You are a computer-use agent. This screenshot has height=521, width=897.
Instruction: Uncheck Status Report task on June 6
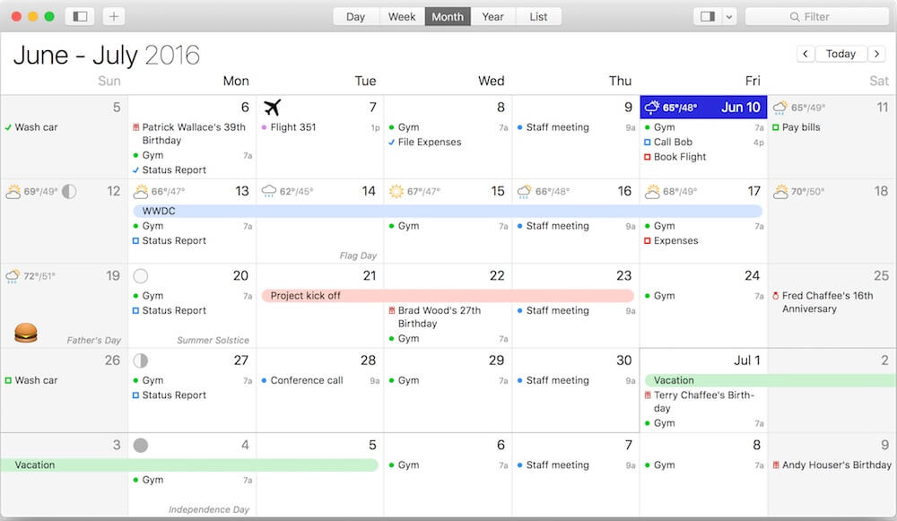(x=135, y=169)
